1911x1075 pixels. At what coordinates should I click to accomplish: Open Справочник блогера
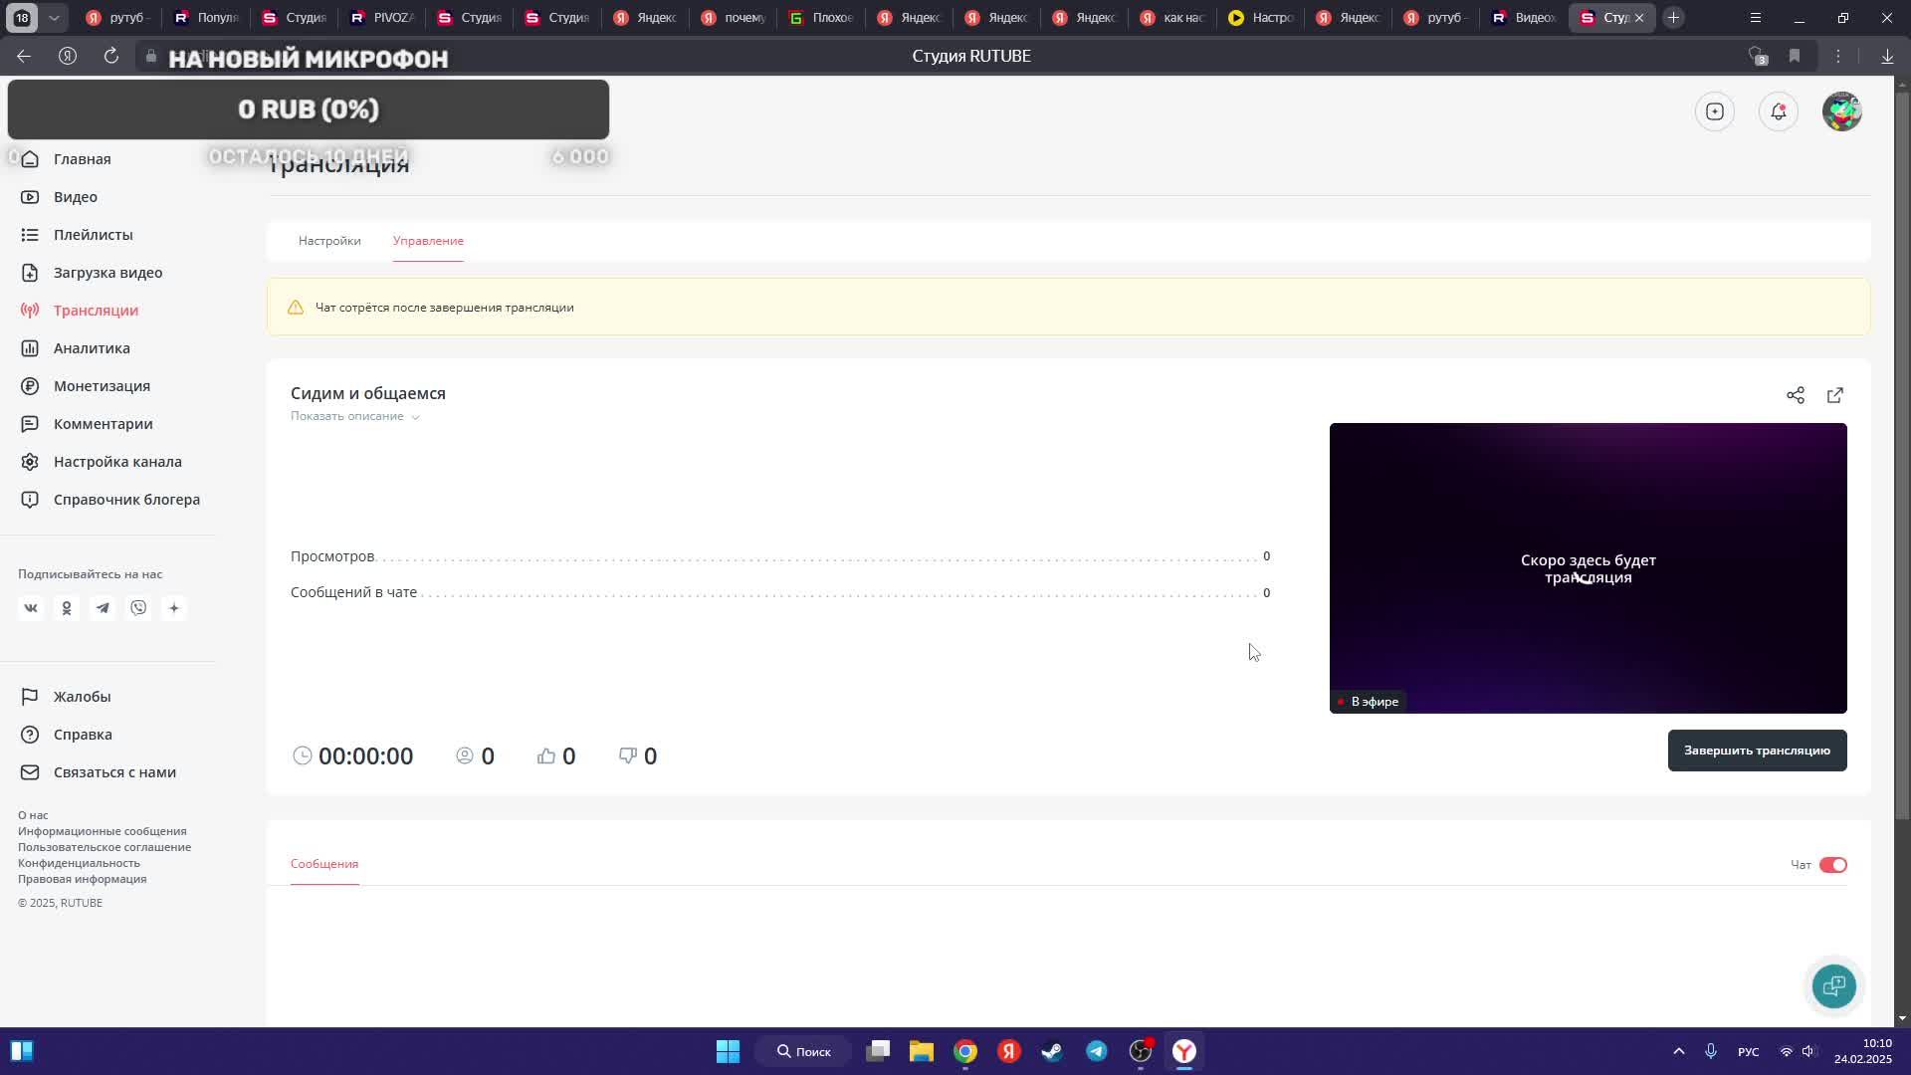point(110,500)
